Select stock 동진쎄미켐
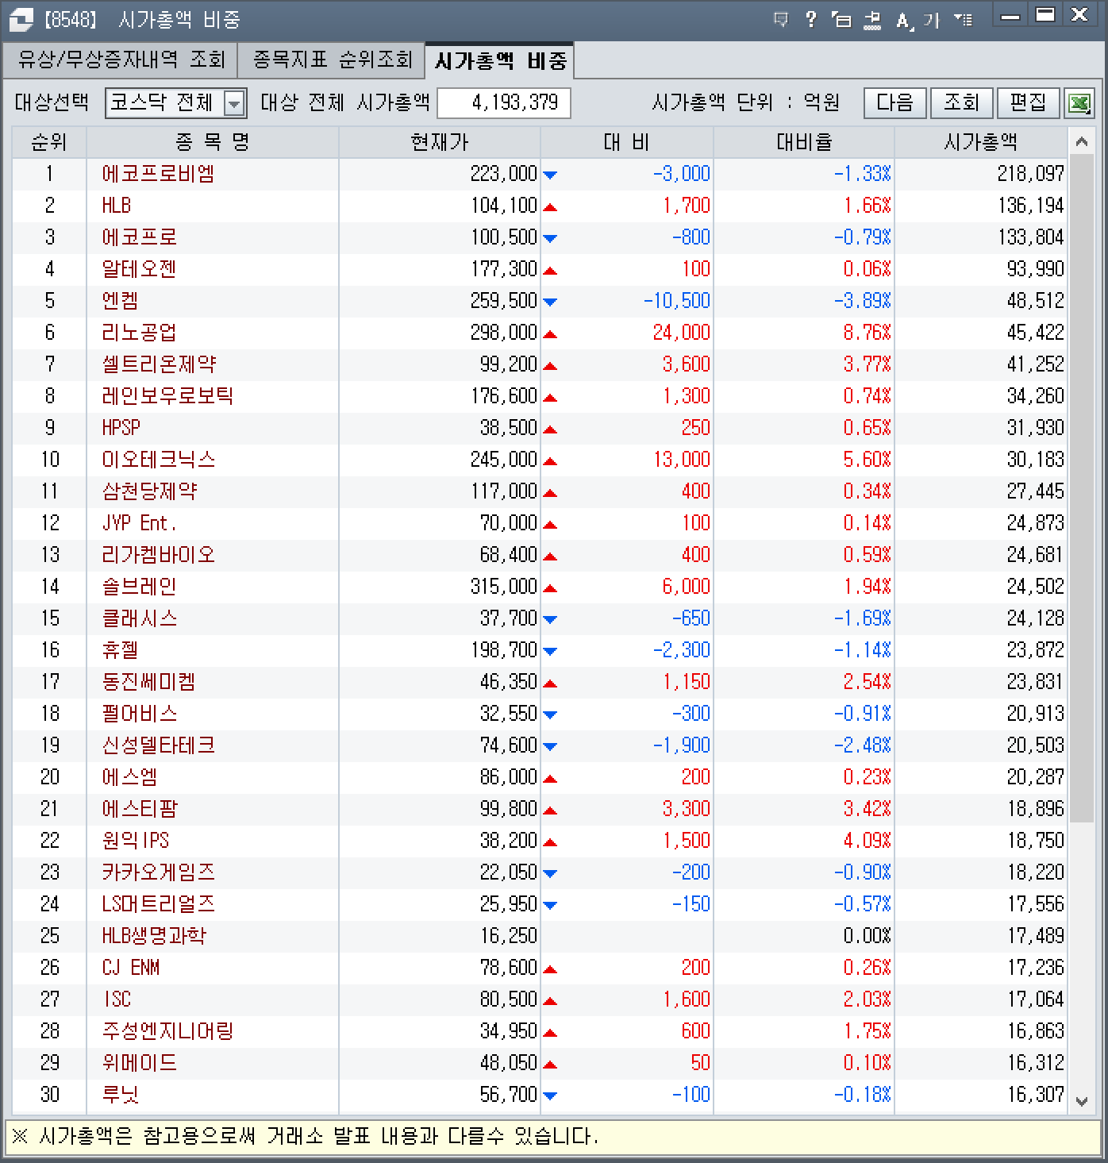 [x=149, y=682]
